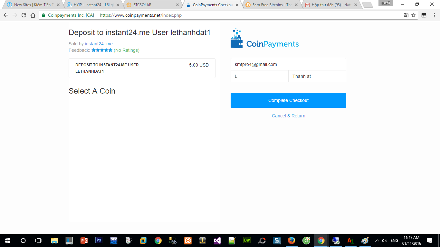Image resolution: width=440 pixels, height=247 pixels.
Task: Close the HYIP - instant24 tab
Action: 118,5
